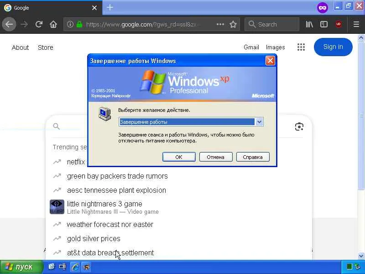Click the Sign in button
The image size is (365, 274).
[333, 47]
